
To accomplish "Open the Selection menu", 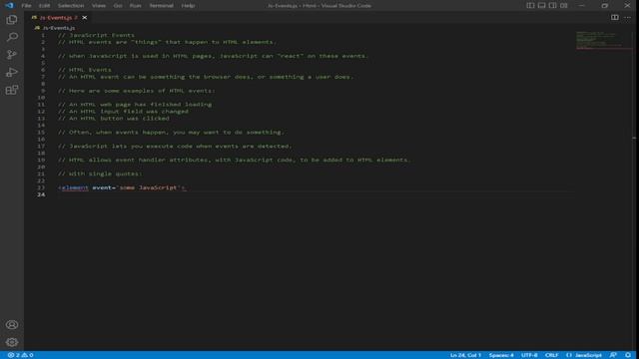I will 71,6.
